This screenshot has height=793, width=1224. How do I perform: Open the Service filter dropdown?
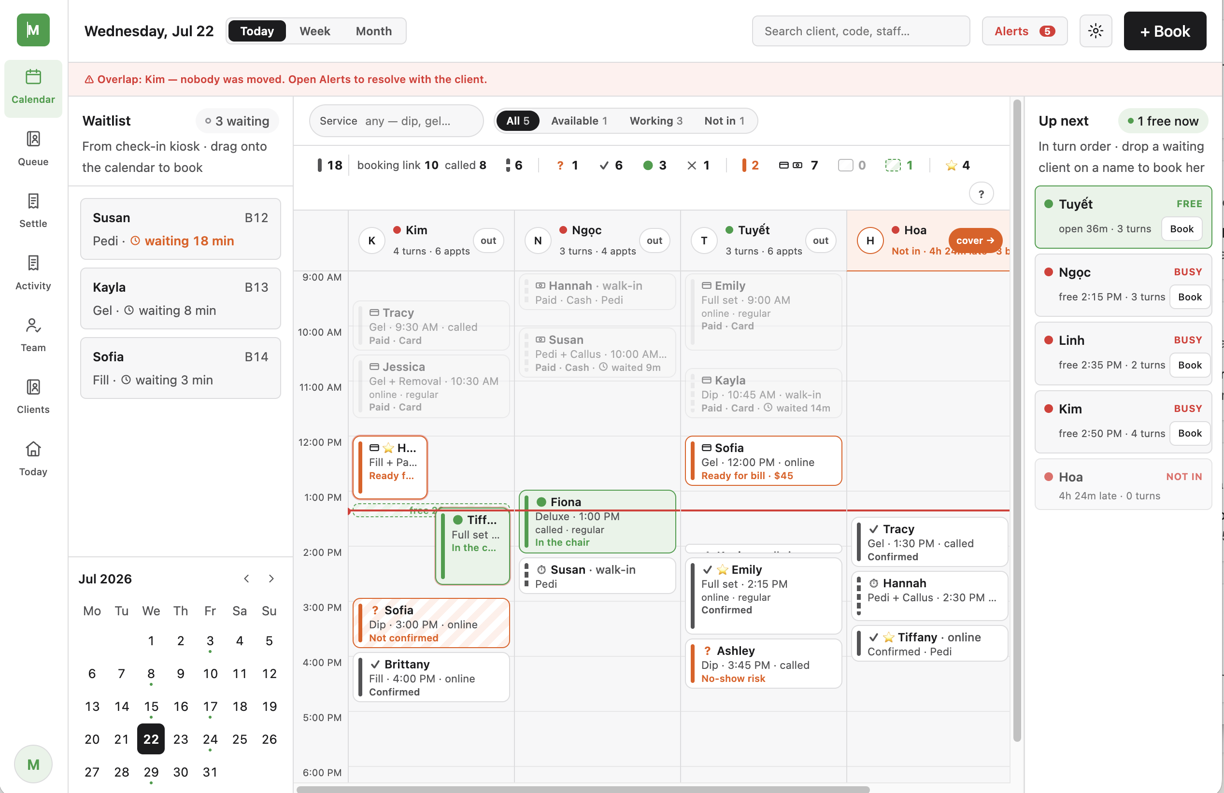tap(396, 121)
